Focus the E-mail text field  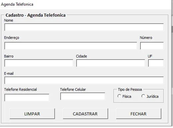(84, 80)
